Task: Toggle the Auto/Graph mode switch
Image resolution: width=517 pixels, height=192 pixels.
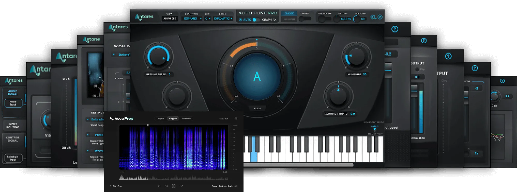Action: pos(256,20)
